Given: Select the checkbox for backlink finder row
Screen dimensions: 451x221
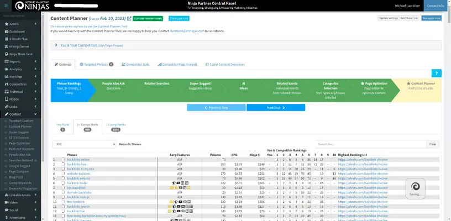Looking at the screenshot, I should (63, 183).
